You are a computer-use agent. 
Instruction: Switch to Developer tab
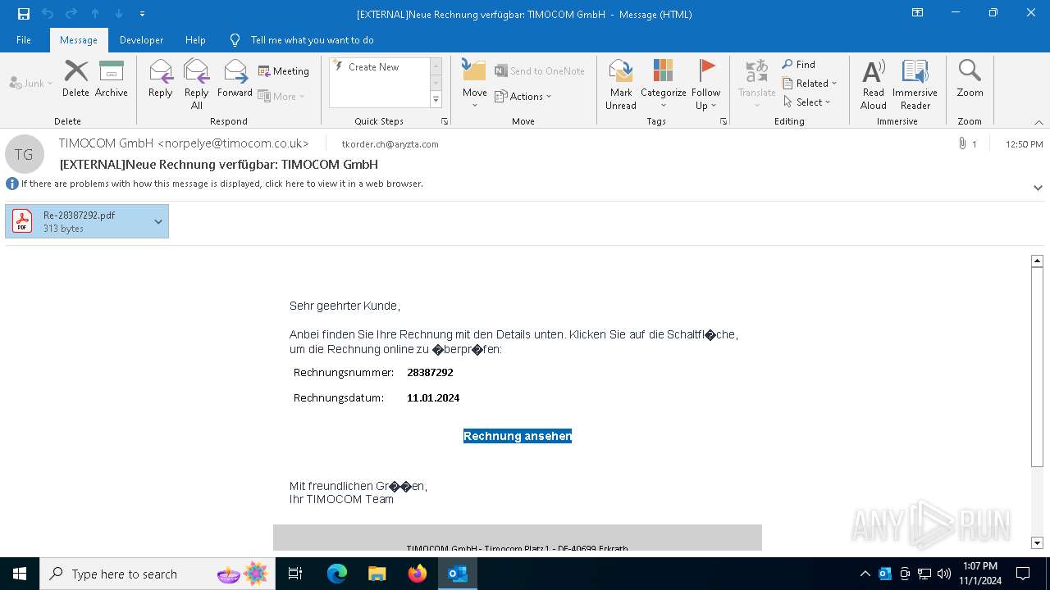tap(141, 40)
